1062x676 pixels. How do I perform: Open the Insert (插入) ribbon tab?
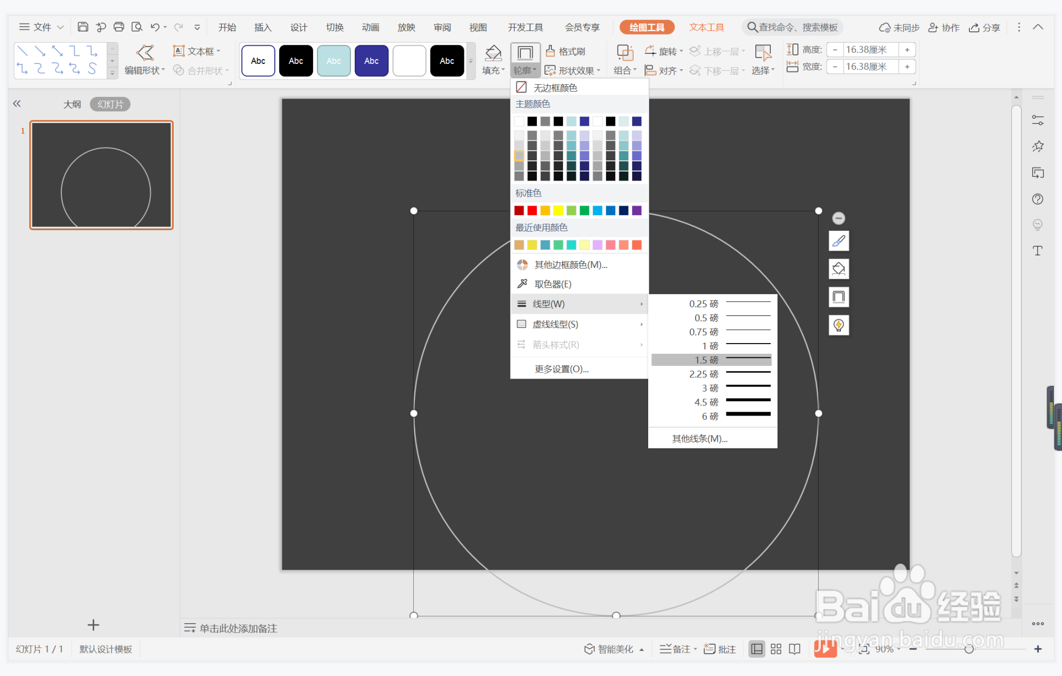click(x=263, y=27)
